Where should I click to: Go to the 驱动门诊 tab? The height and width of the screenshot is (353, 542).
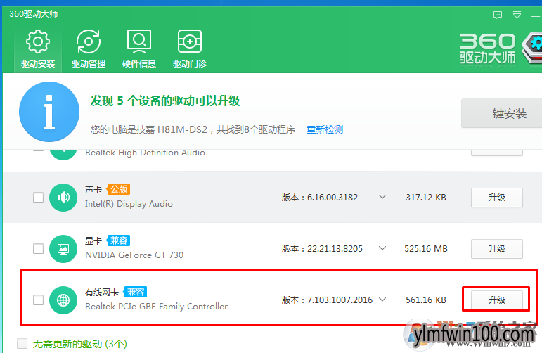pyautogui.click(x=190, y=49)
